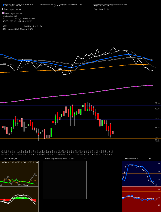Image resolution: width=161 pixels, height=212 pixels.
Task: Click the blue 20 Day EMA legend swatch
Action: click(x=3, y=5)
